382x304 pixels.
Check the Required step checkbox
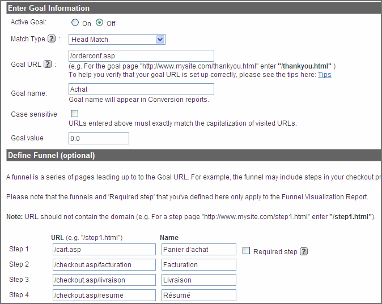pyautogui.click(x=246, y=251)
